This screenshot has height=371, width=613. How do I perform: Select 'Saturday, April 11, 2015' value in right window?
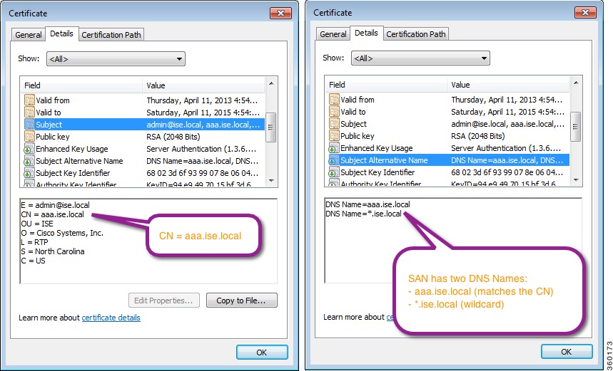click(x=507, y=112)
